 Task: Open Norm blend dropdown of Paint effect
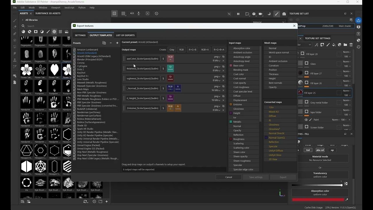336,120
